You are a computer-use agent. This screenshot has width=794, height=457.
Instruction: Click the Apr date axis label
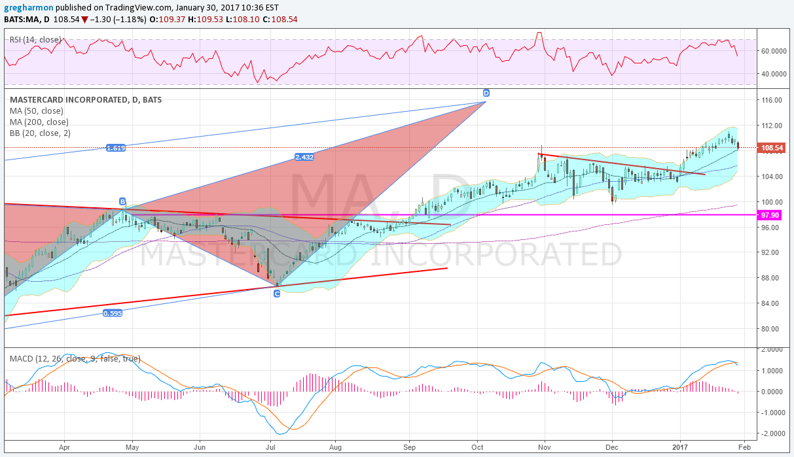[x=64, y=448]
